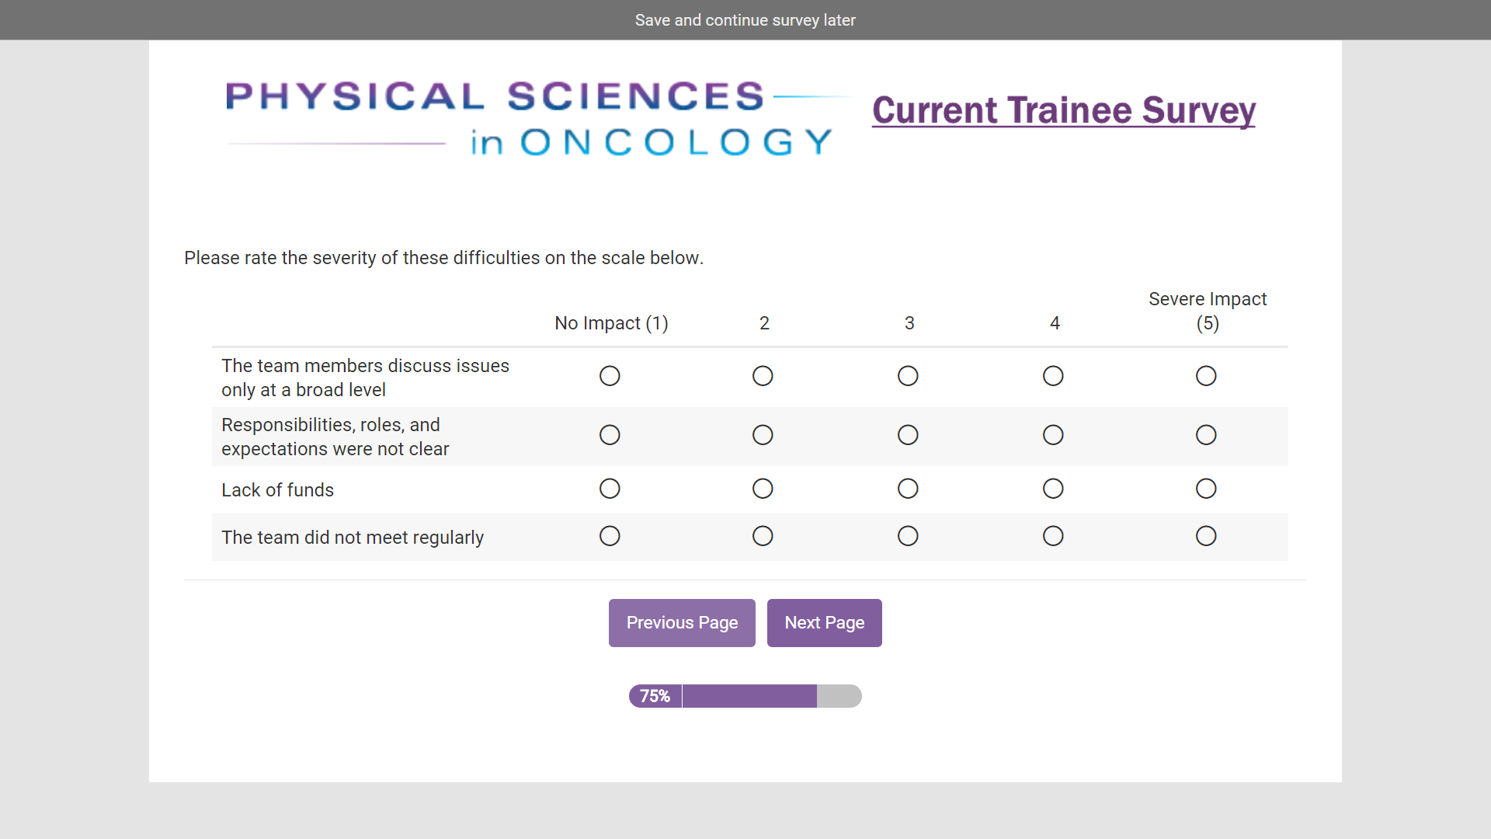Rate unclear responsibilities and roles as 2
The image size is (1491, 839).
(x=763, y=435)
